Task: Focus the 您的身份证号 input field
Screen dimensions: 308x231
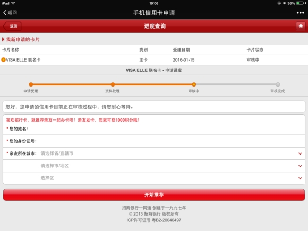Action: coord(154,141)
